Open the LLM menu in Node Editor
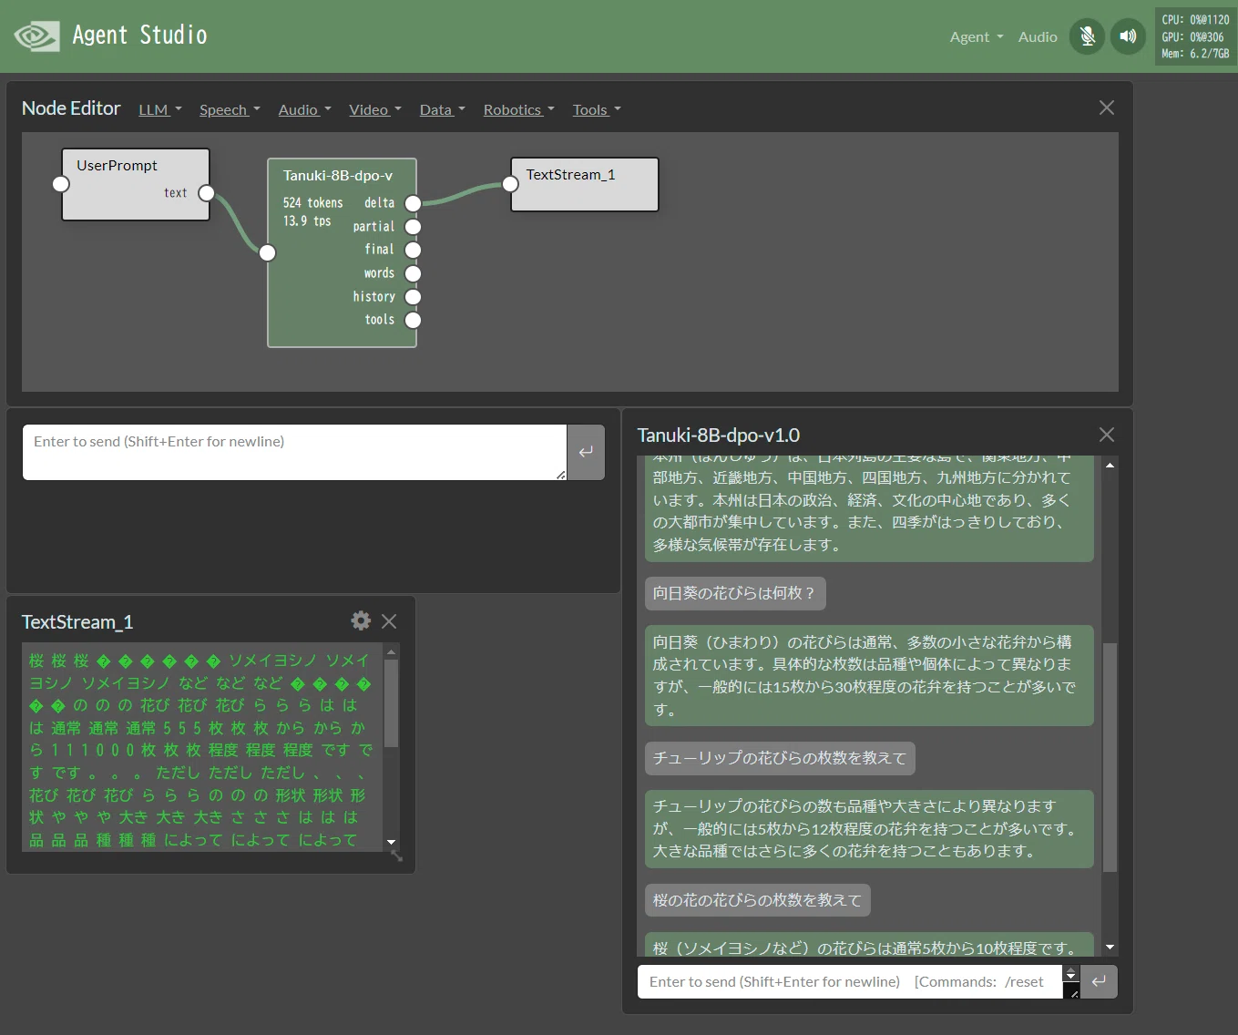The height and width of the screenshot is (1035, 1238). tap(160, 109)
